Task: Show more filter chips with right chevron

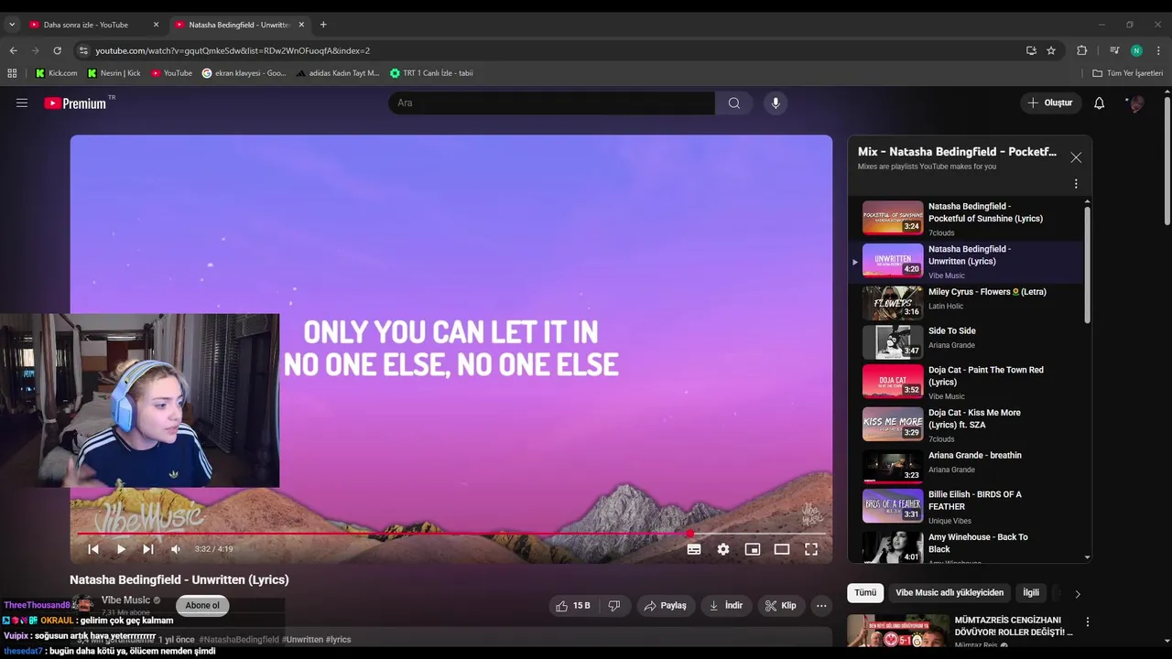Action: pos(1078,594)
